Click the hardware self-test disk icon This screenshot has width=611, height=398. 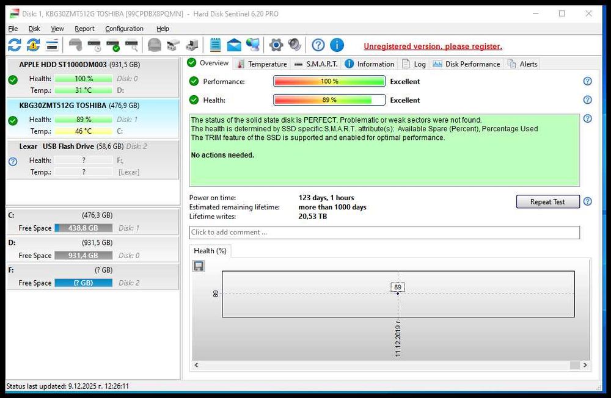coord(75,45)
